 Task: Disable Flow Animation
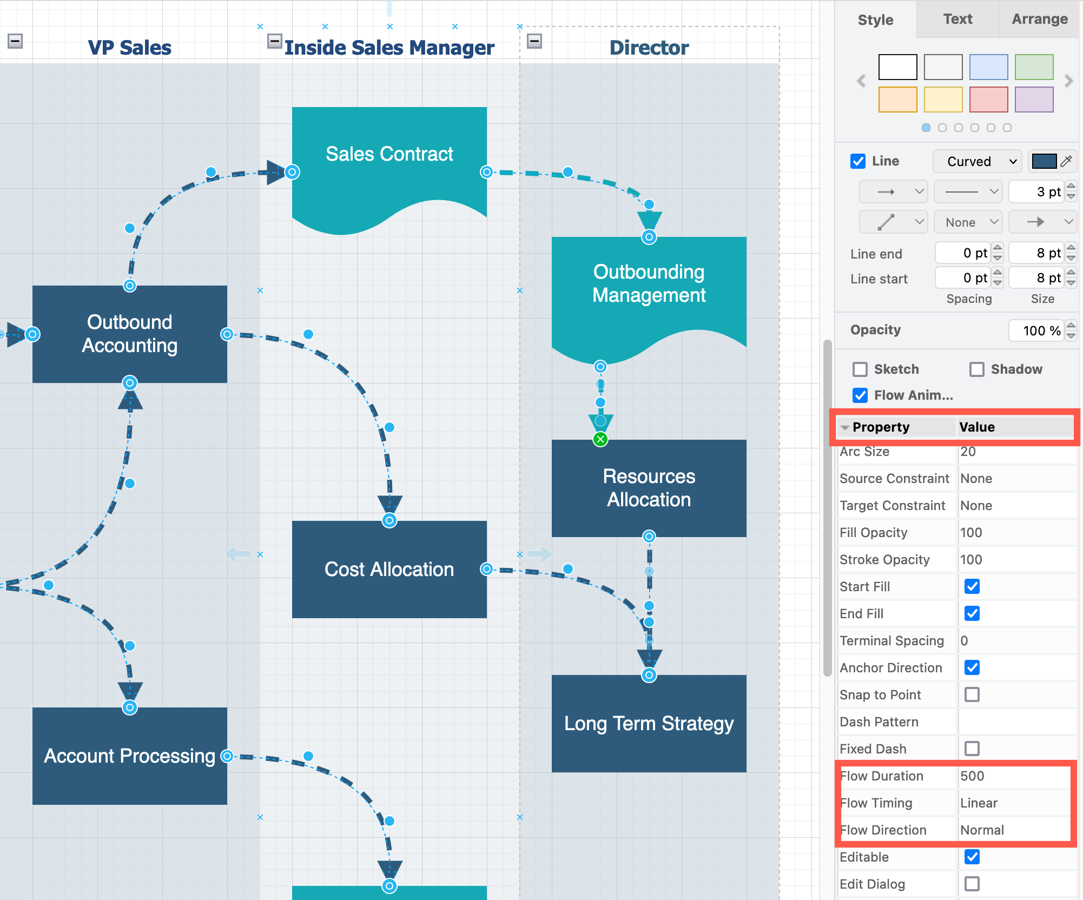[860, 395]
